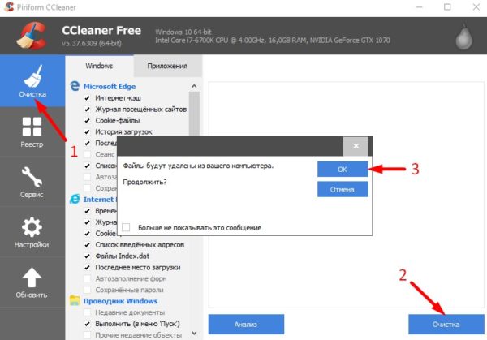The height and width of the screenshot is (340, 487).
Task: Click the version text v5.37.6309
Action: (x=92, y=43)
